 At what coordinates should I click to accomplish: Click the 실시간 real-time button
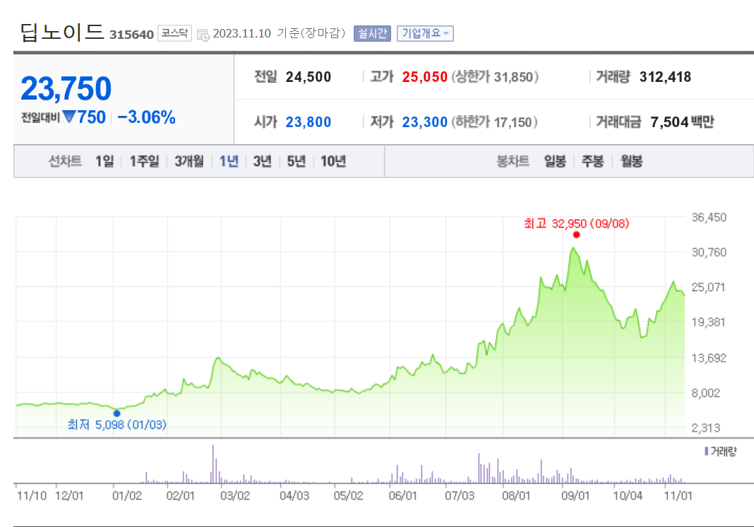(372, 33)
